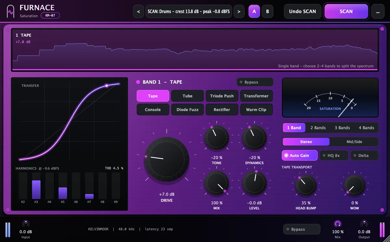Select the 4 Bands tab
The image size is (390, 242).
(x=366, y=128)
